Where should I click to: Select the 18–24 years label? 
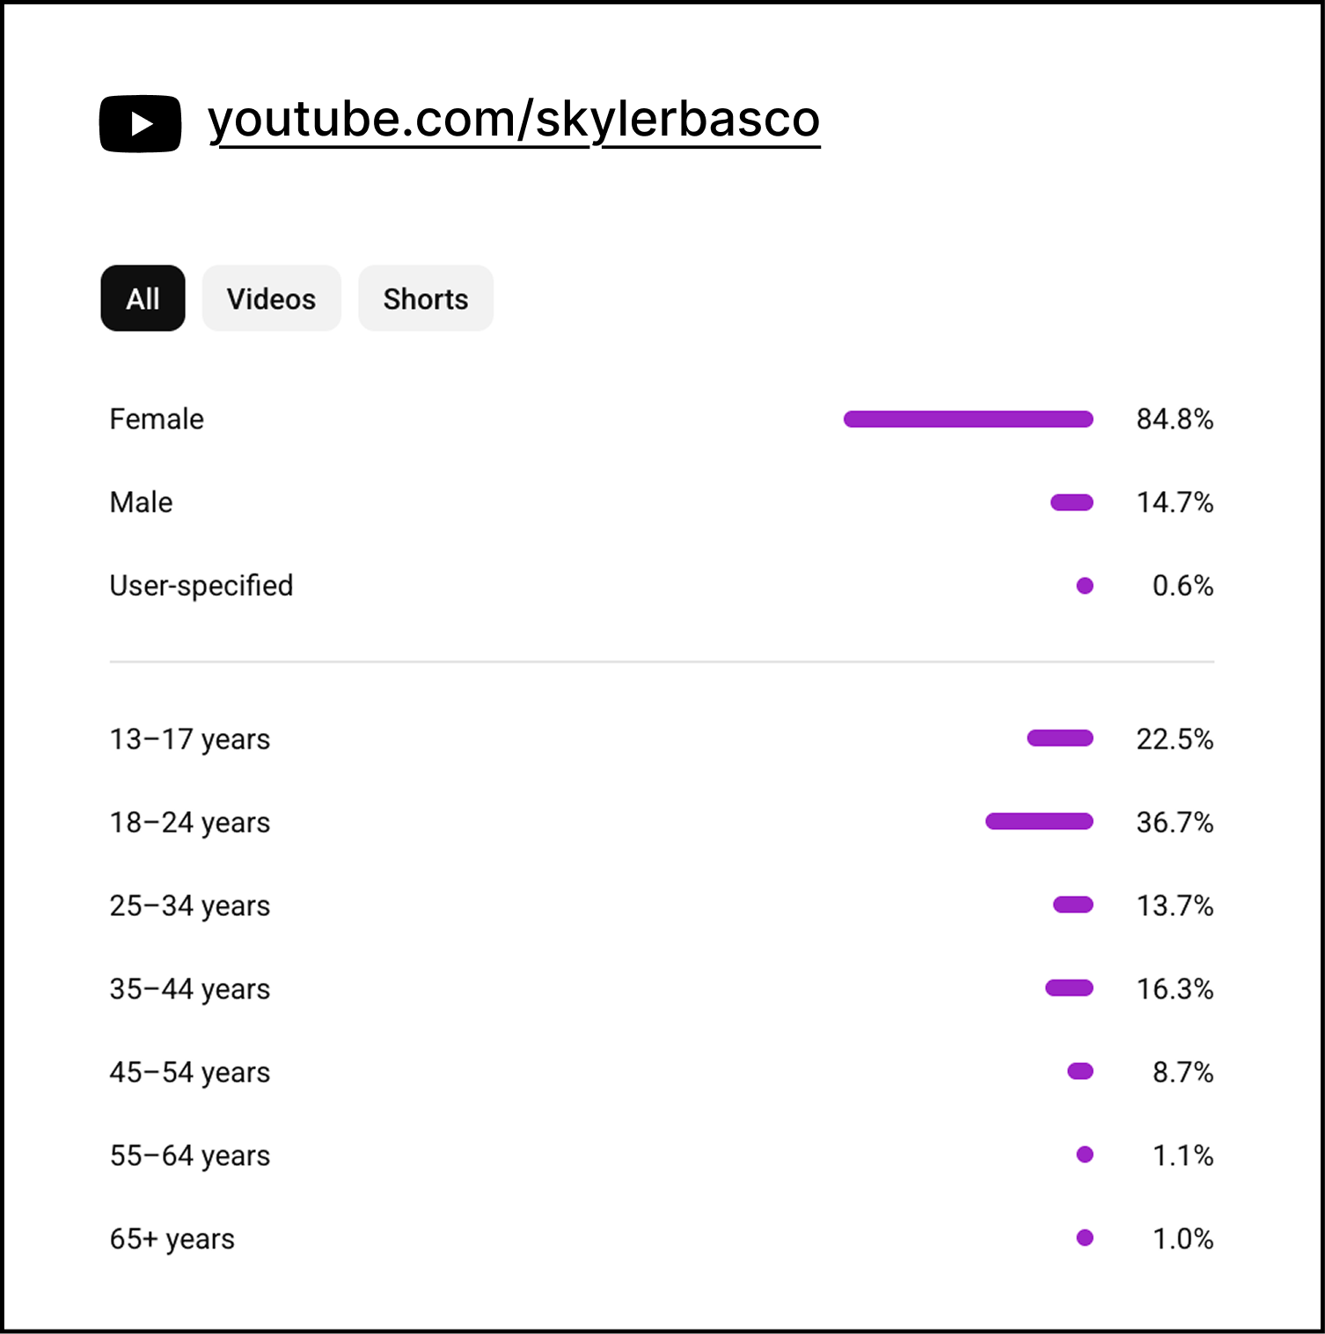coord(190,823)
